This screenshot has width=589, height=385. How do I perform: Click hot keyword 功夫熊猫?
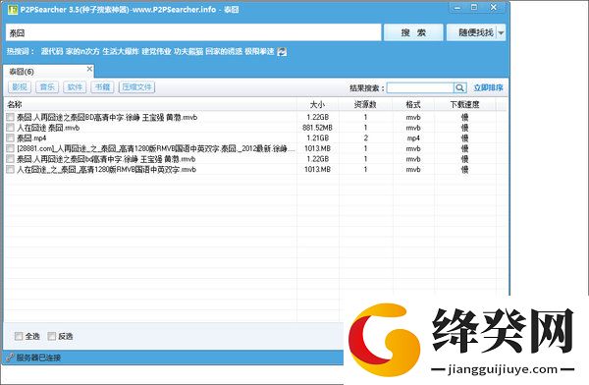click(x=188, y=51)
